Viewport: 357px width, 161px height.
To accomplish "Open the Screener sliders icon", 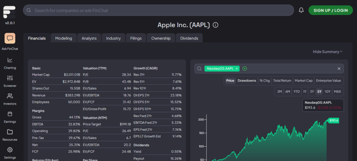I will 10,78.
